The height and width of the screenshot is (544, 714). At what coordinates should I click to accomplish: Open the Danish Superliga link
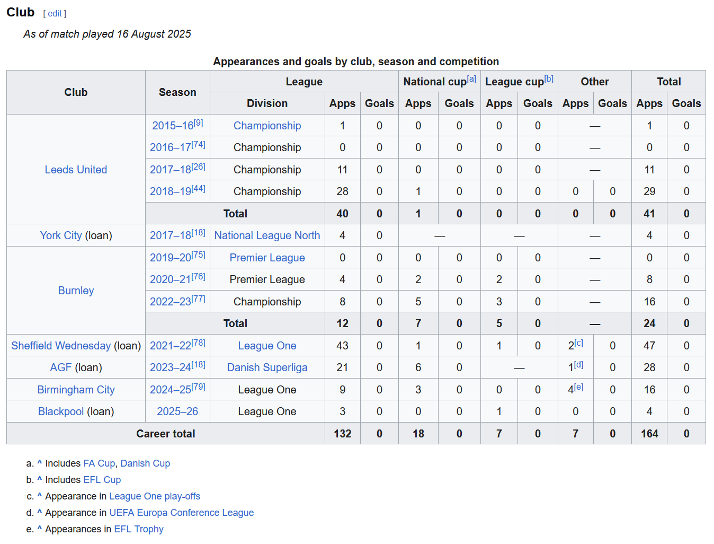[267, 367]
